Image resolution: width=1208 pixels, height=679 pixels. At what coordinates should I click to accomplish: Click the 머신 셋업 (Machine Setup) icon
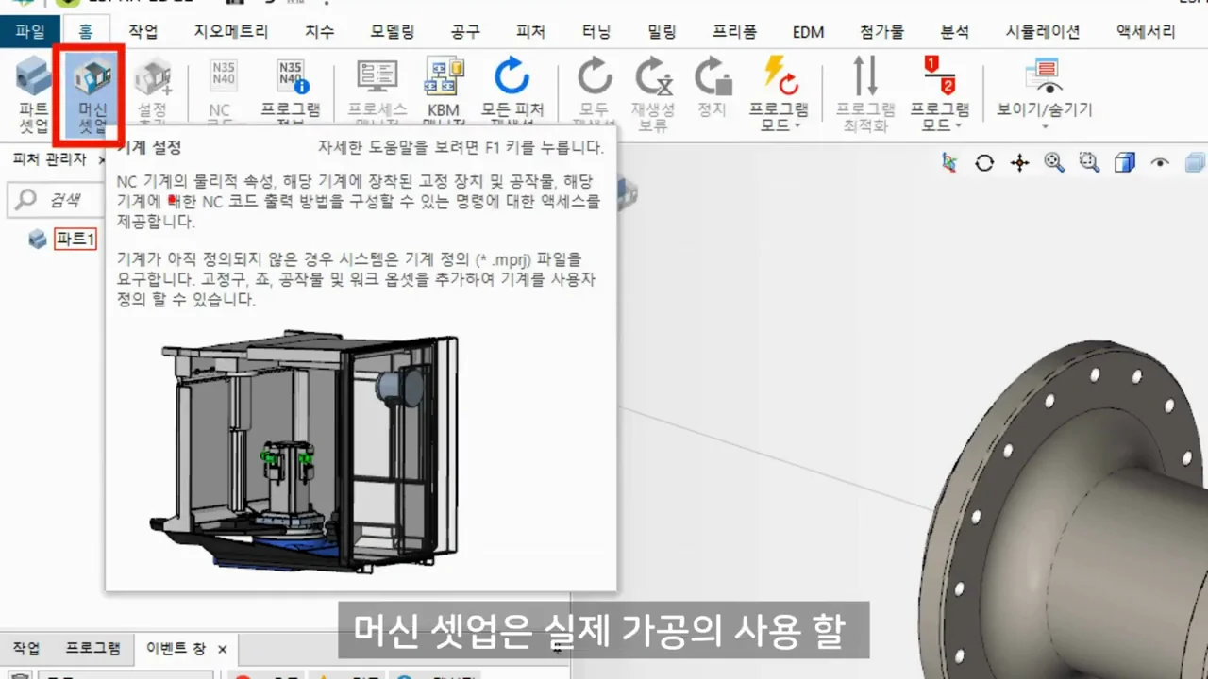[92, 94]
